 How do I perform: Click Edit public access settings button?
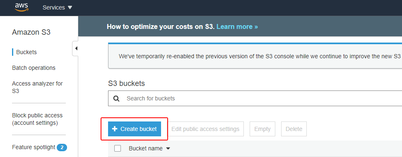(205, 129)
